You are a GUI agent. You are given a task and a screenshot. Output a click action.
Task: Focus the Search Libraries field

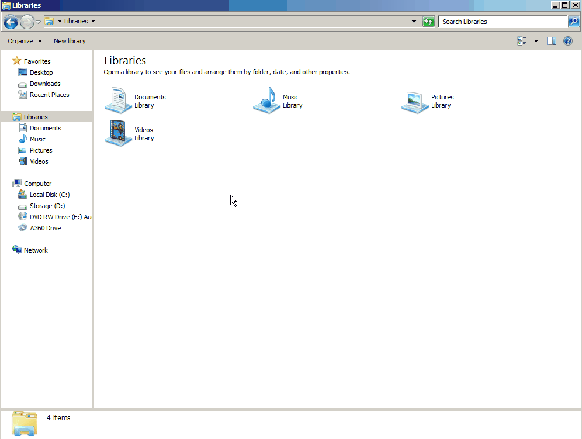(503, 22)
